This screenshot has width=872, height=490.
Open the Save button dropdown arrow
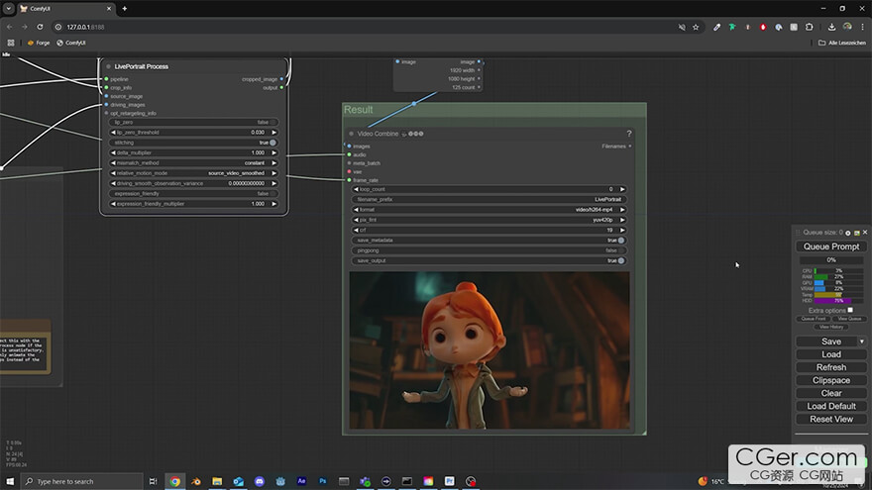tap(861, 342)
